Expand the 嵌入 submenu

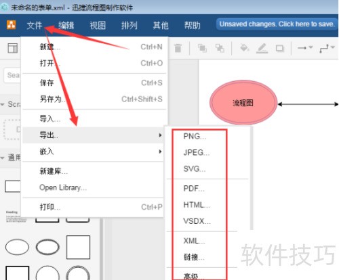pyautogui.click(x=93, y=151)
